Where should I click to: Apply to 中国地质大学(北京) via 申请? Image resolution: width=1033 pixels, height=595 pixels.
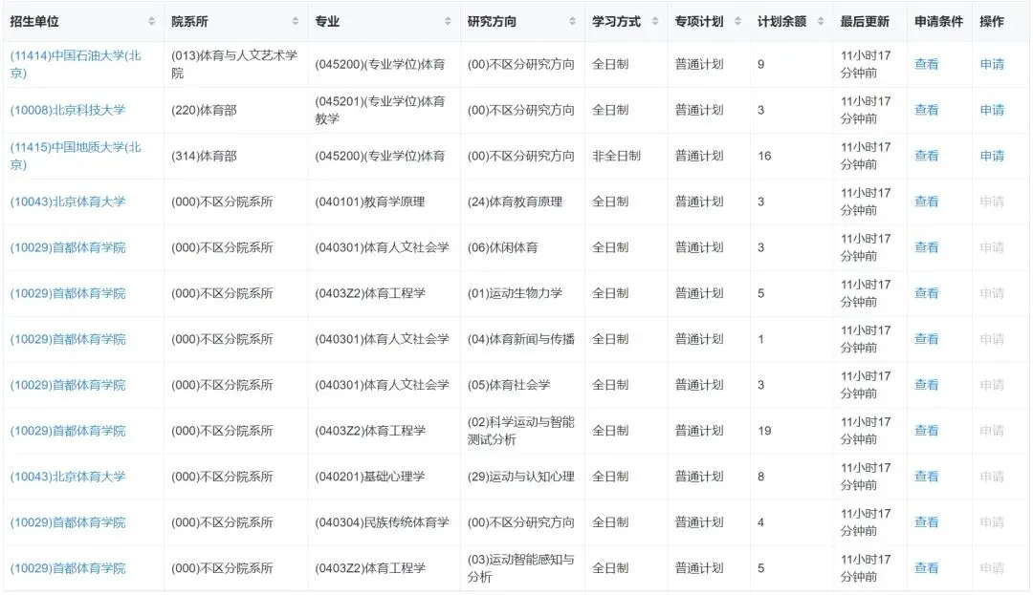[x=992, y=156]
